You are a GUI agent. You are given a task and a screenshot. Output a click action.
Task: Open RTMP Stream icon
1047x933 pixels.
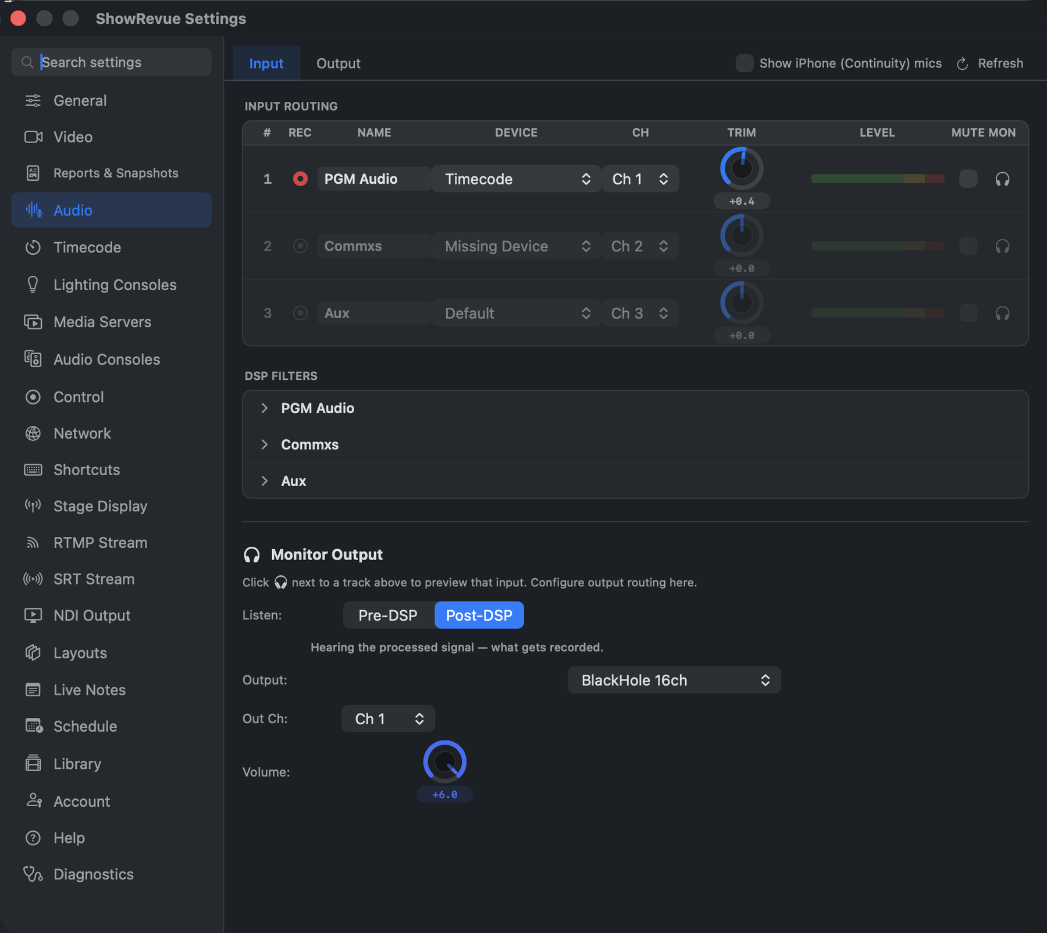coord(33,543)
